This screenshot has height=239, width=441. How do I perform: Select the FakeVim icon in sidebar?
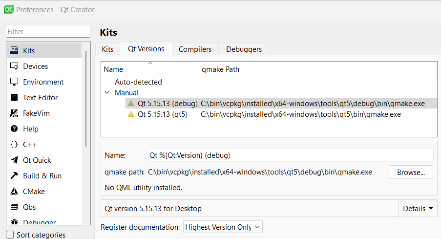tap(14, 113)
